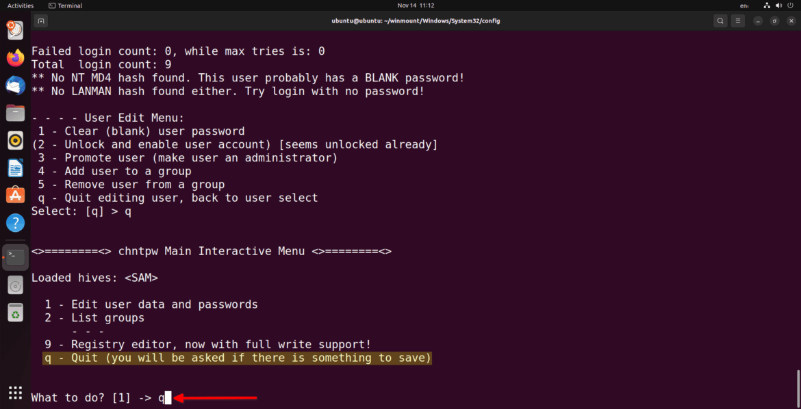The width and height of the screenshot is (801, 409).
Task: Open the en1 keyboard layout indicator
Action: [744, 5]
